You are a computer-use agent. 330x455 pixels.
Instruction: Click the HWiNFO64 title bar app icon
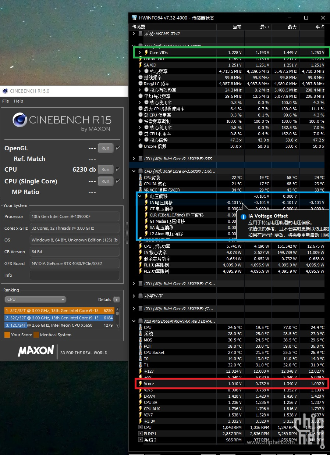[134, 18]
